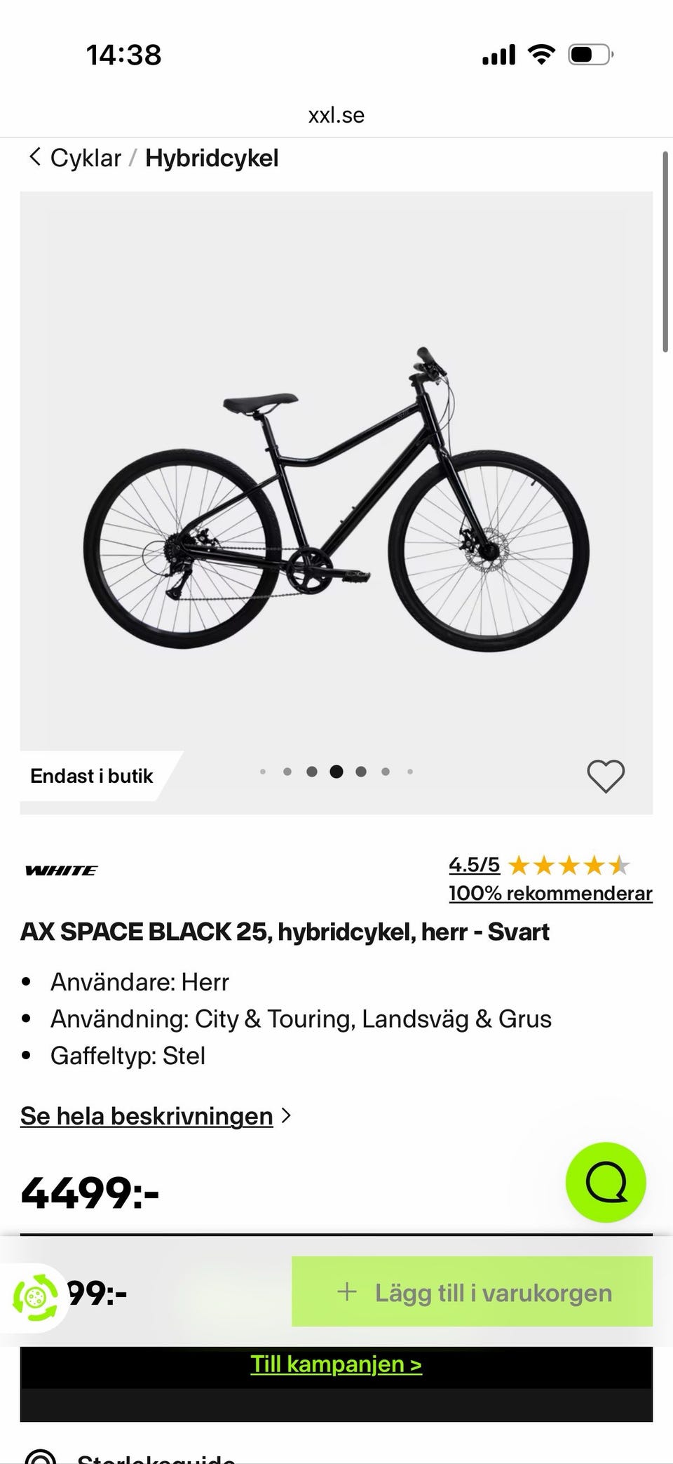Tap the Wi-Fi status icon
This screenshot has width=673, height=1464.
click(x=541, y=54)
